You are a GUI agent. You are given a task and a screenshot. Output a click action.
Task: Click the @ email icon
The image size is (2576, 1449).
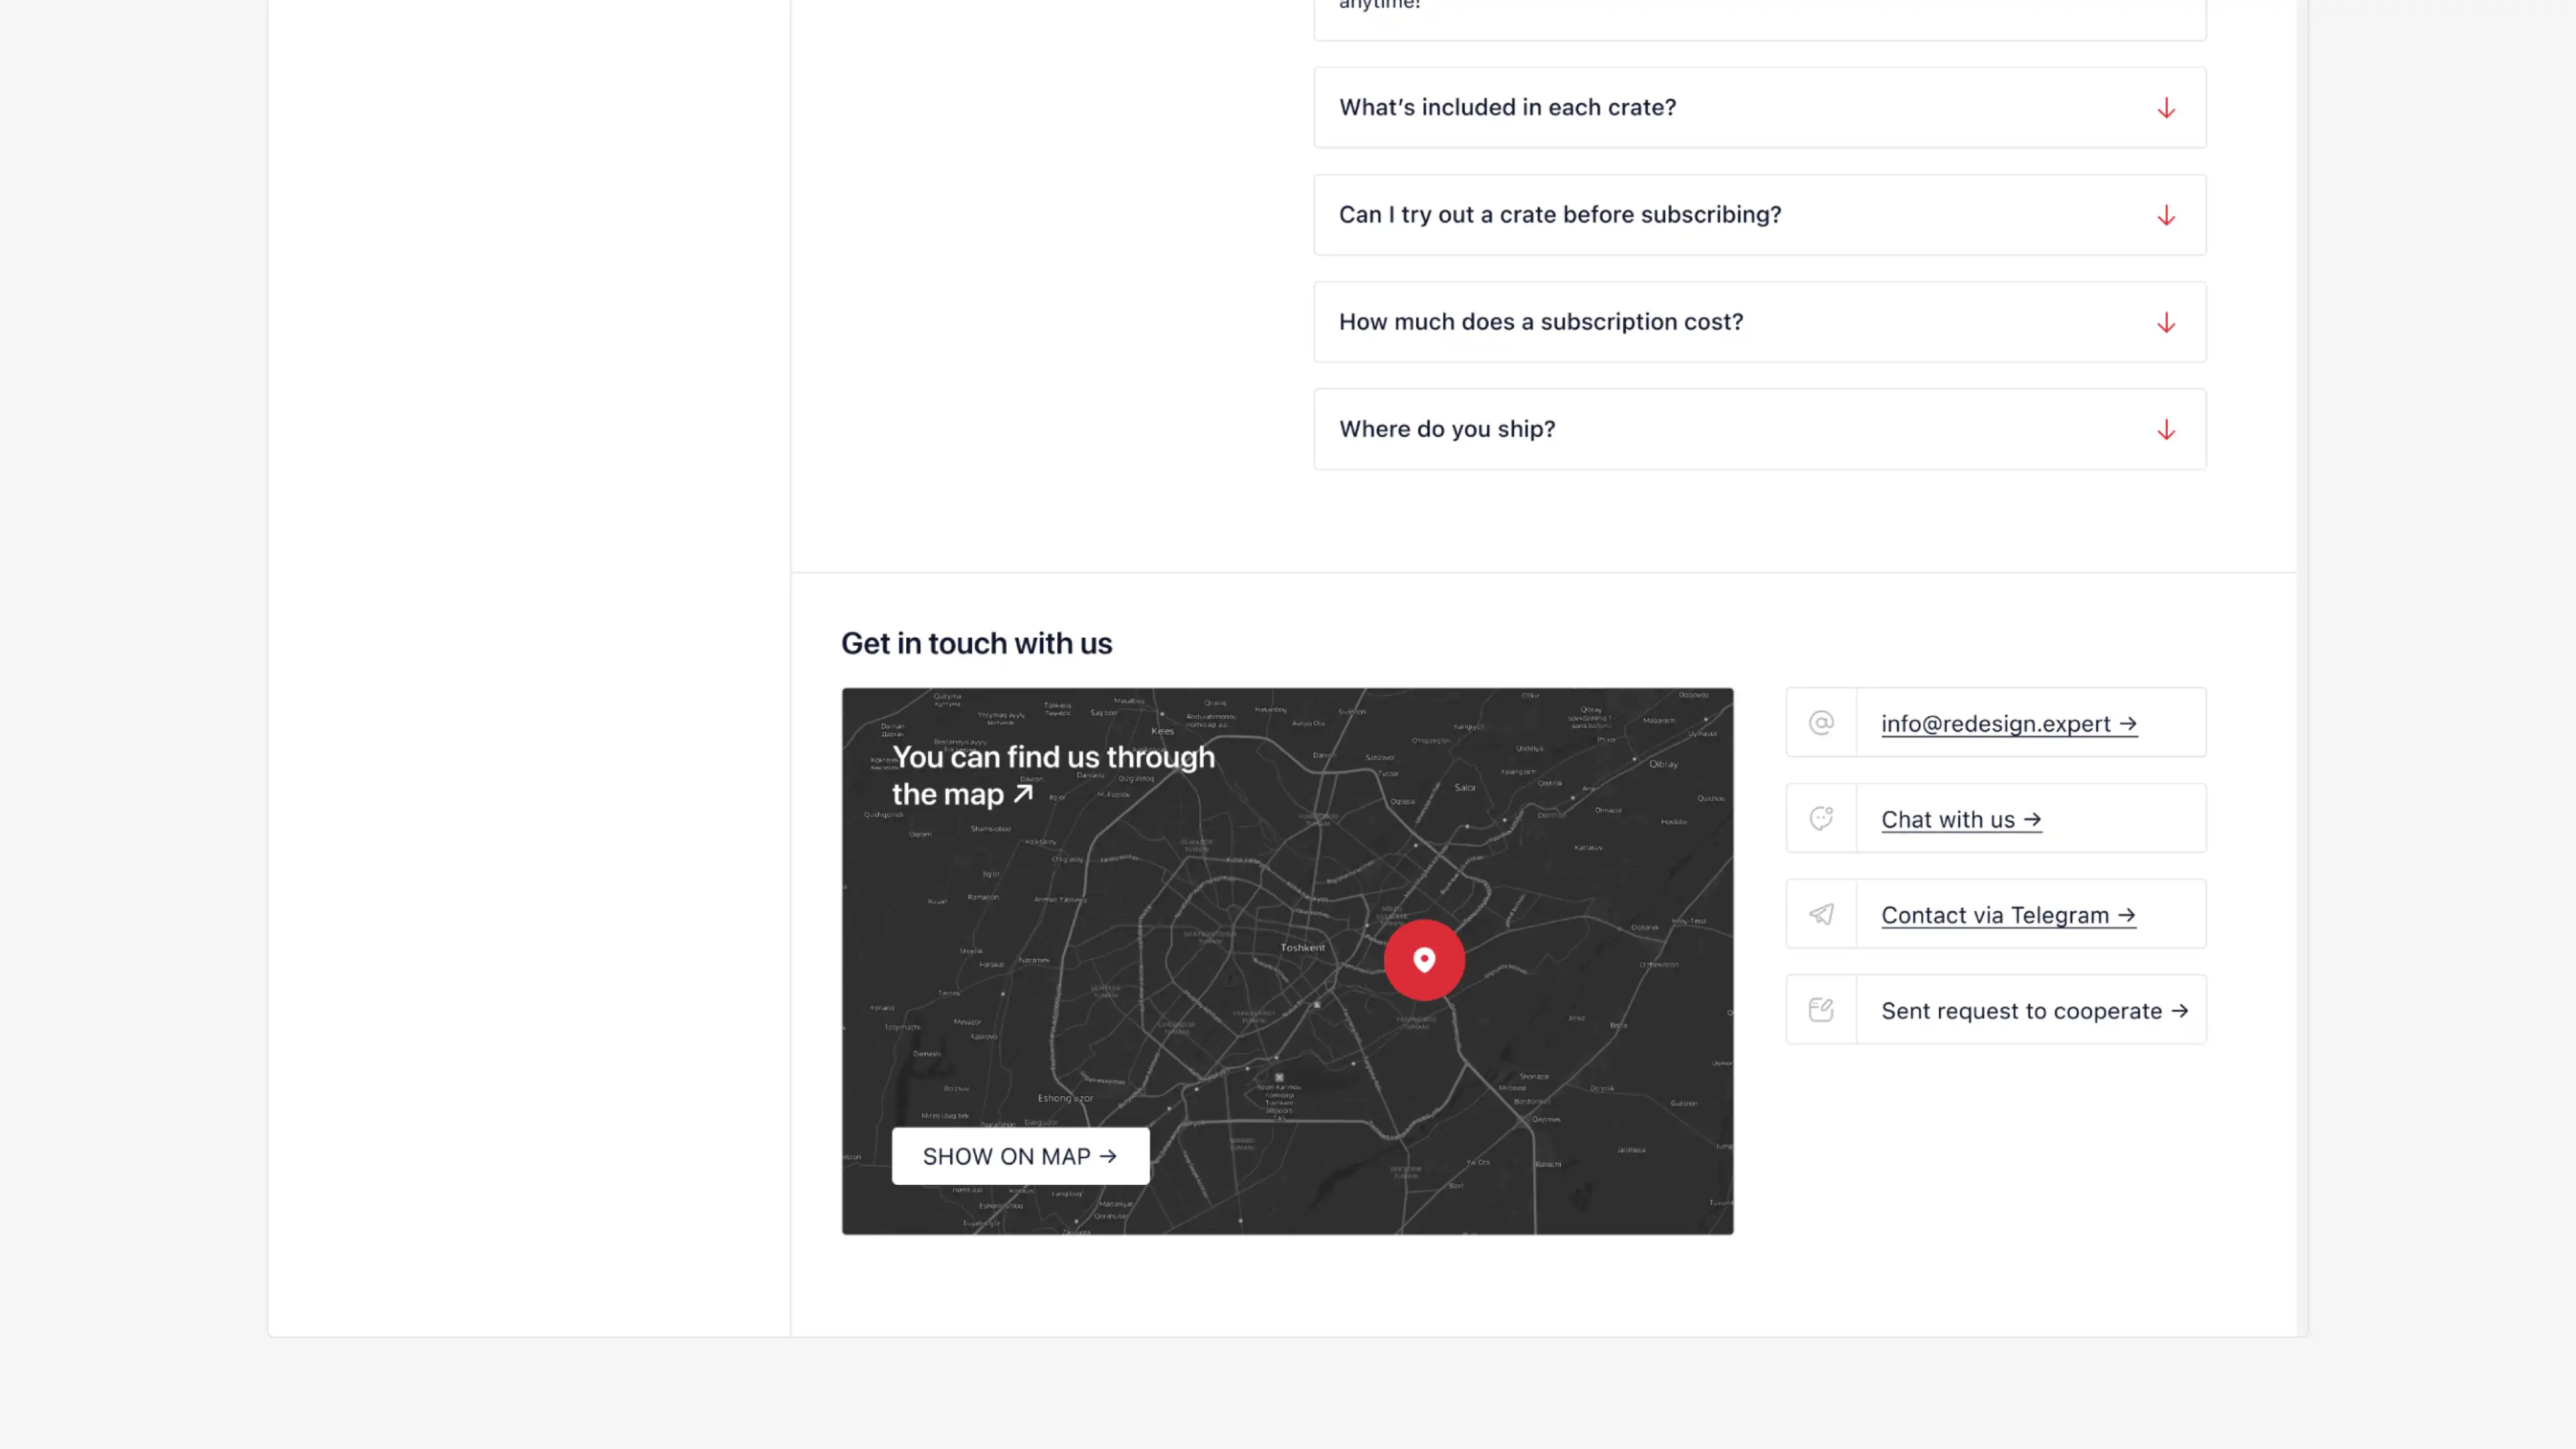[1821, 722]
